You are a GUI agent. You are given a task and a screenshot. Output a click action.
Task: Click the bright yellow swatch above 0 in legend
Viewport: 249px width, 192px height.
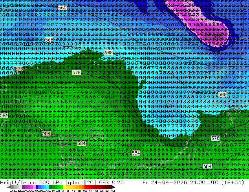(64, 187)
